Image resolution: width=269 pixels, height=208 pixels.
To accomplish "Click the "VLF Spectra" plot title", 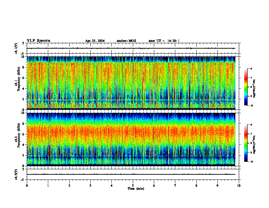I will click(x=38, y=41).
